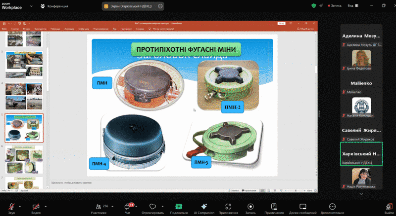This screenshot has height=216, width=396.
Task: Open Примечания notes in Zoom toolbar
Action: pyautogui.click(x=274, y=209)
